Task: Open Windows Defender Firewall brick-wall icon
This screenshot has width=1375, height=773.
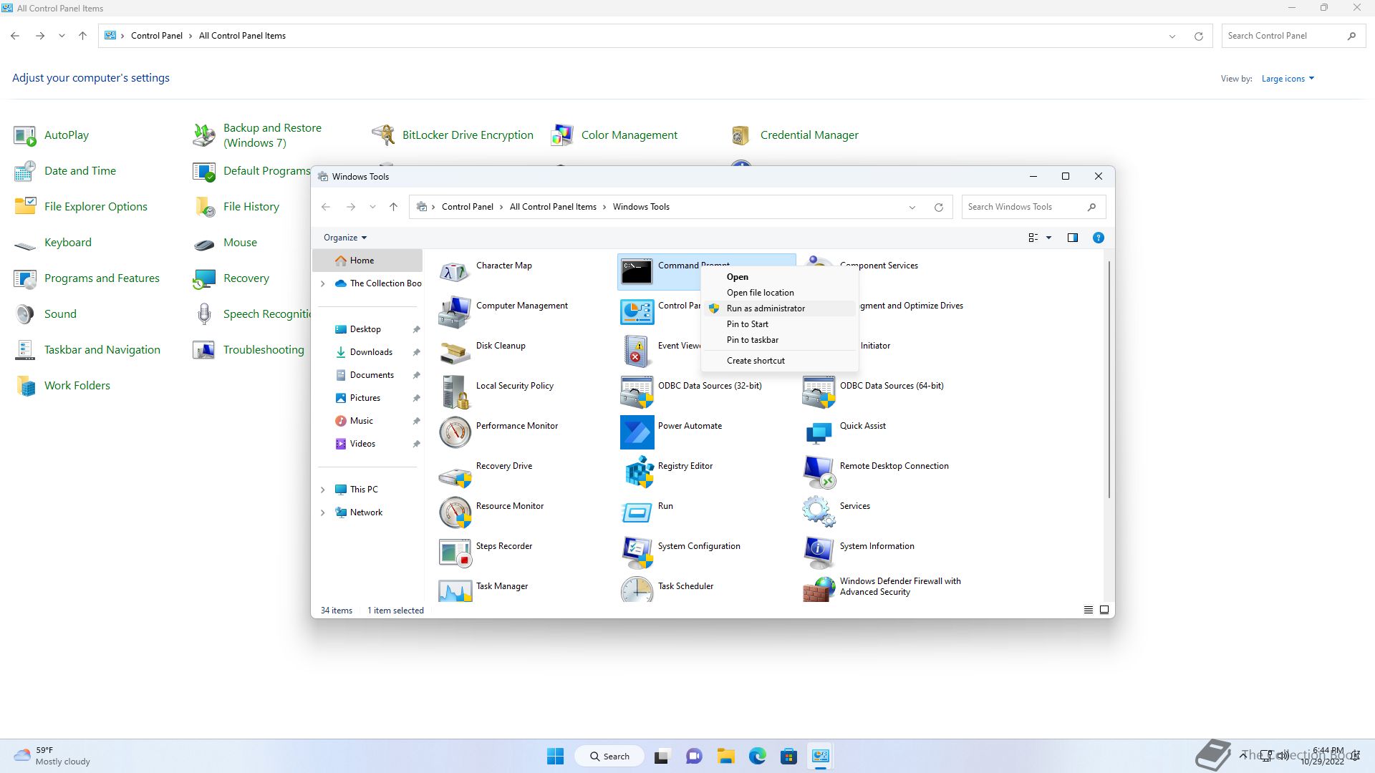Action: point(819,590)
